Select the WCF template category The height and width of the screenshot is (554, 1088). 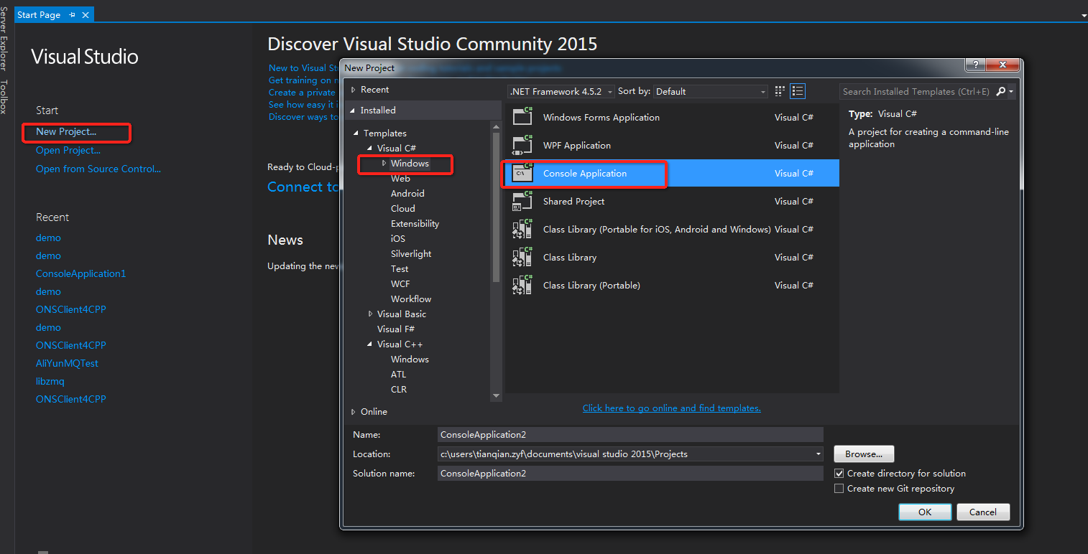[x=400, y=284]
